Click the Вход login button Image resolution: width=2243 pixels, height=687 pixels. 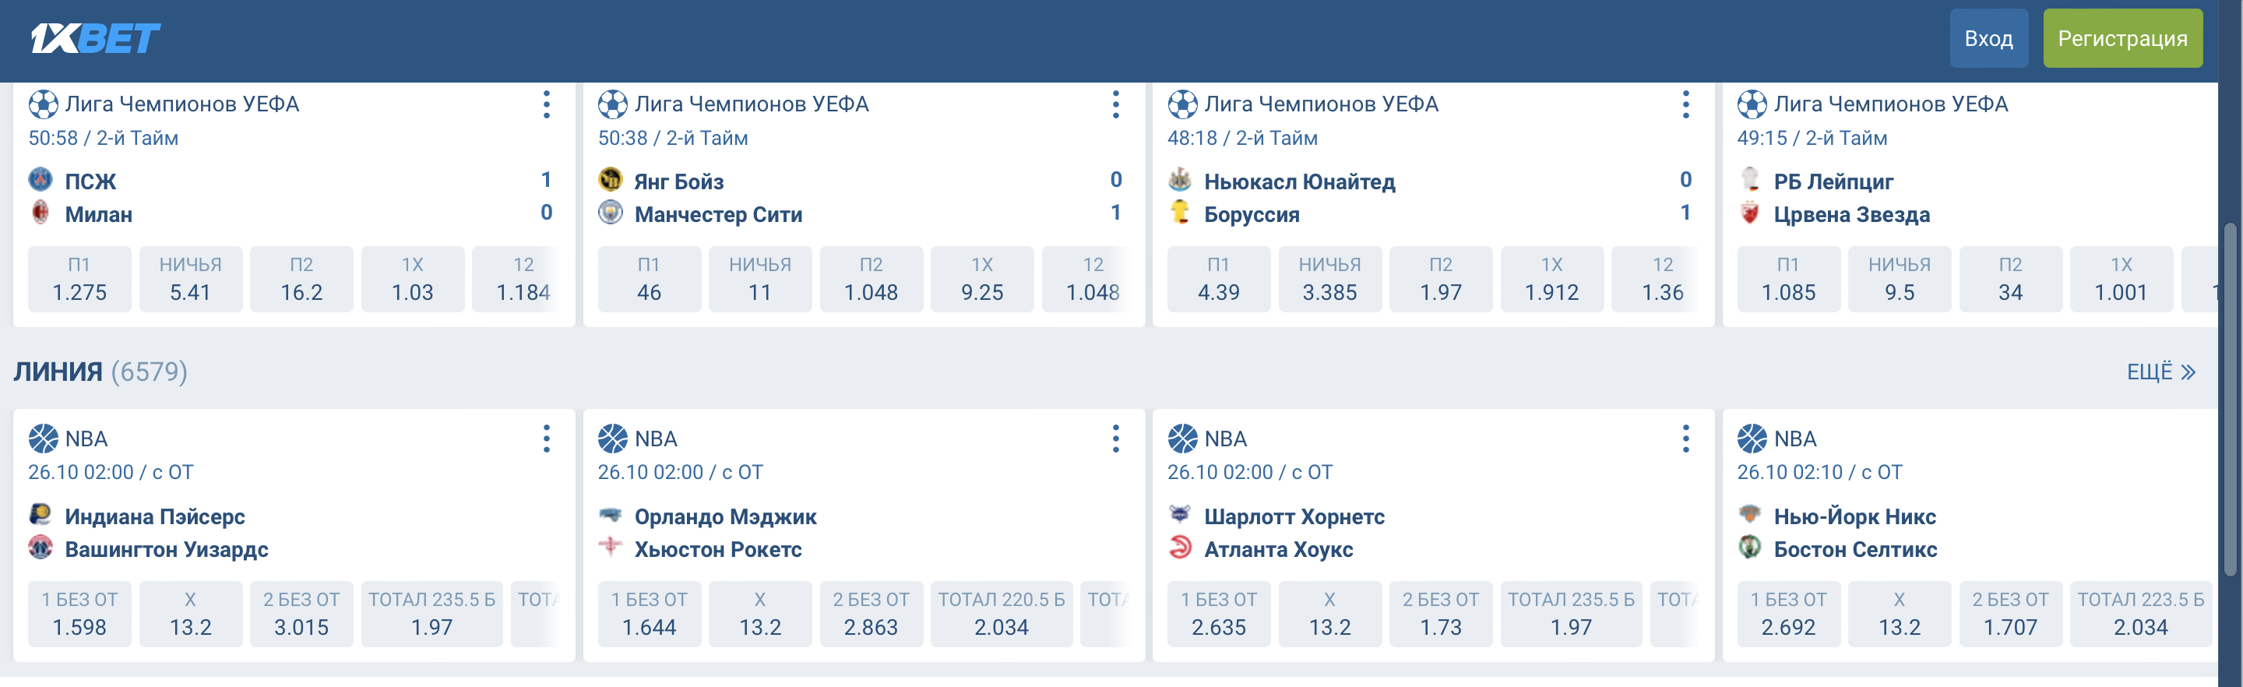(x=1988, y=38)
